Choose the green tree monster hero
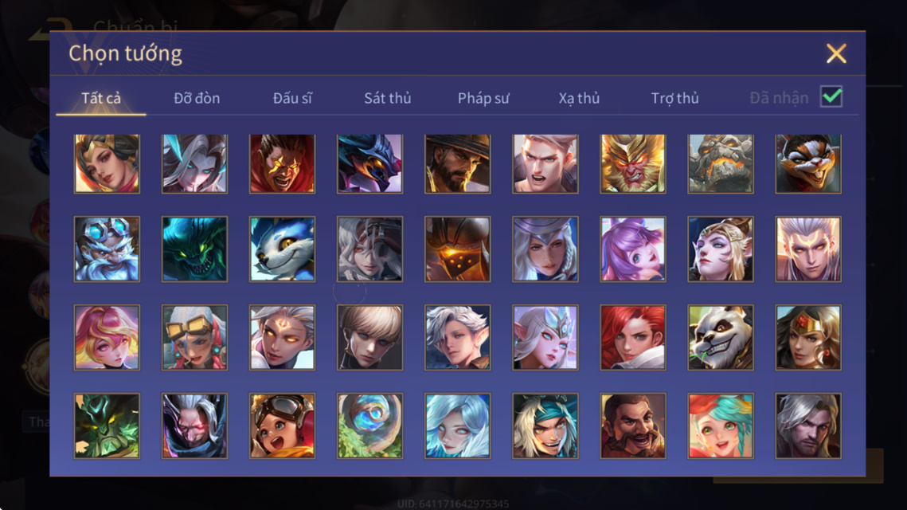This screenshot has width=907, height=510. coord(107,426)
